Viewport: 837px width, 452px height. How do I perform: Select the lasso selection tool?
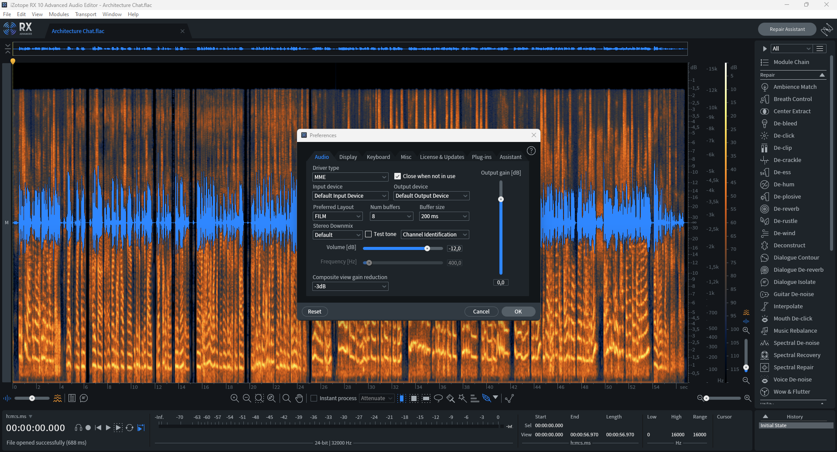[x=438, y=398]
